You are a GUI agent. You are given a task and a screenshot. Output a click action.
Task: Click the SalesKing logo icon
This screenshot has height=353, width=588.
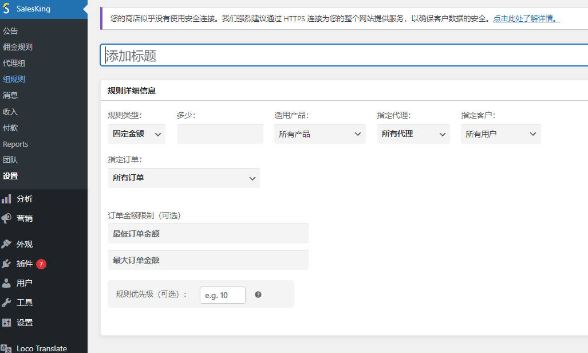point(6,8)
